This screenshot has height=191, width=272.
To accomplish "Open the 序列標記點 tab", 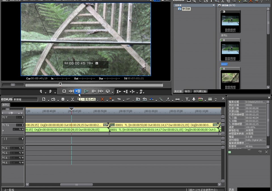I will tap(200, 91).
